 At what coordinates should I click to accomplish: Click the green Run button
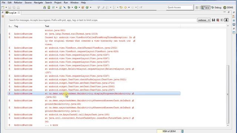point(76,7)
